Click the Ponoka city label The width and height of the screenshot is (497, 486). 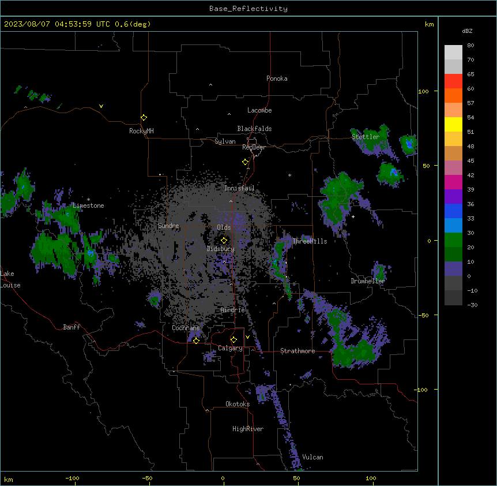(277, 78)
